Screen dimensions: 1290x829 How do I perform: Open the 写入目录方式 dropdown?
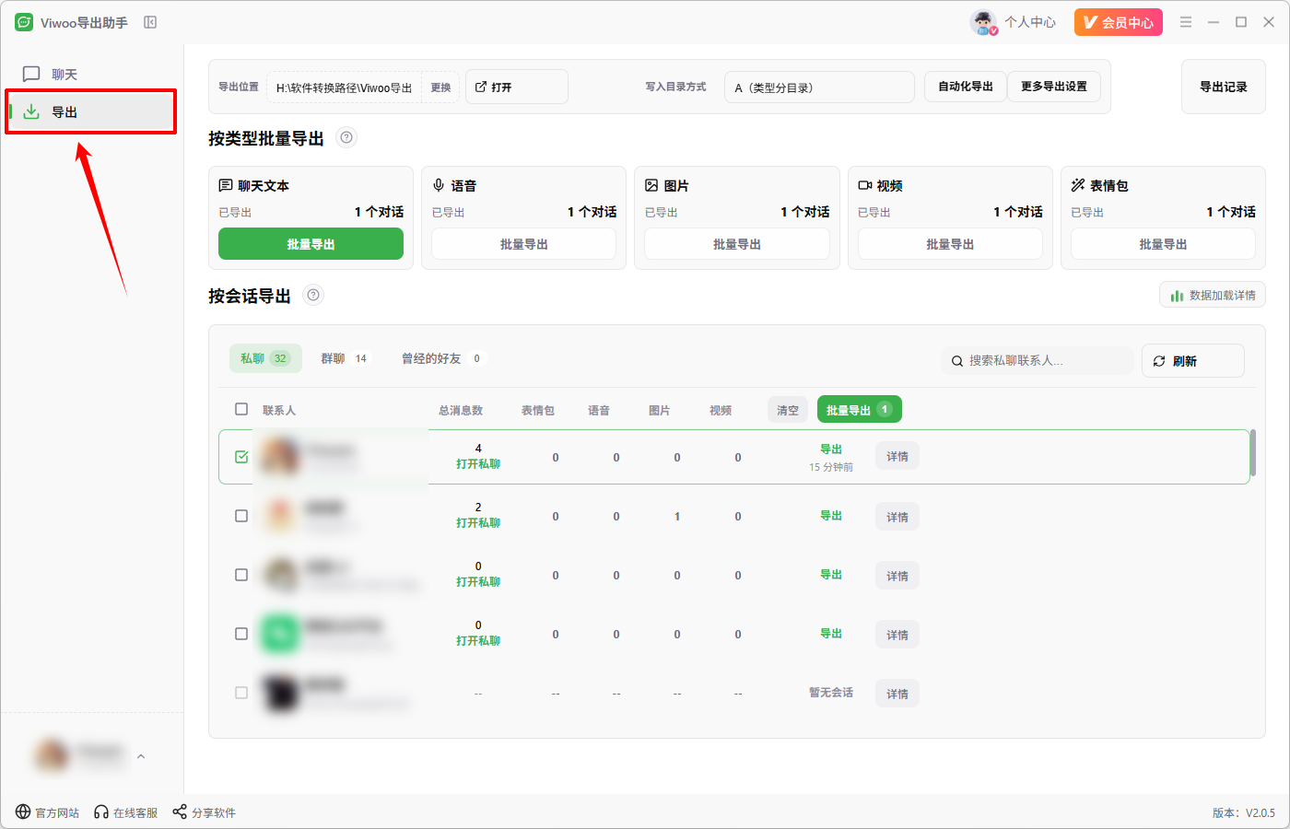pos(819,88)
